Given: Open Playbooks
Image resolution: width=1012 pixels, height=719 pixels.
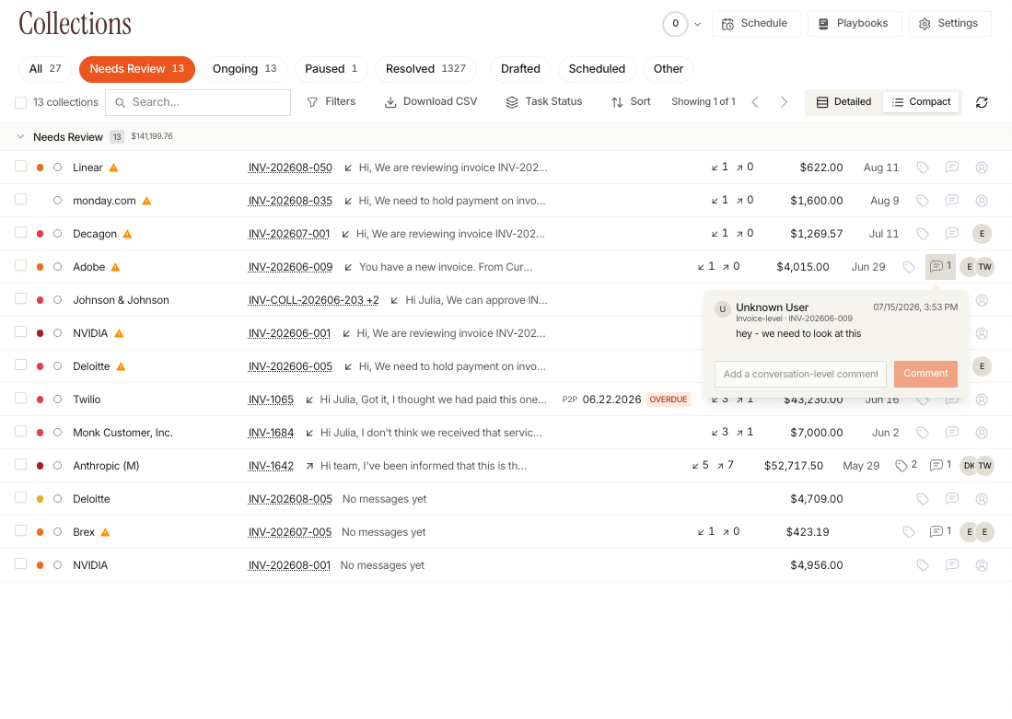Looking at the screenshot, I should pos(855,24).
